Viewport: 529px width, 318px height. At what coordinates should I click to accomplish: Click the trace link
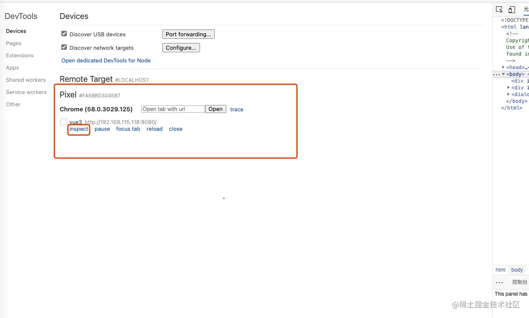[237, 110]
